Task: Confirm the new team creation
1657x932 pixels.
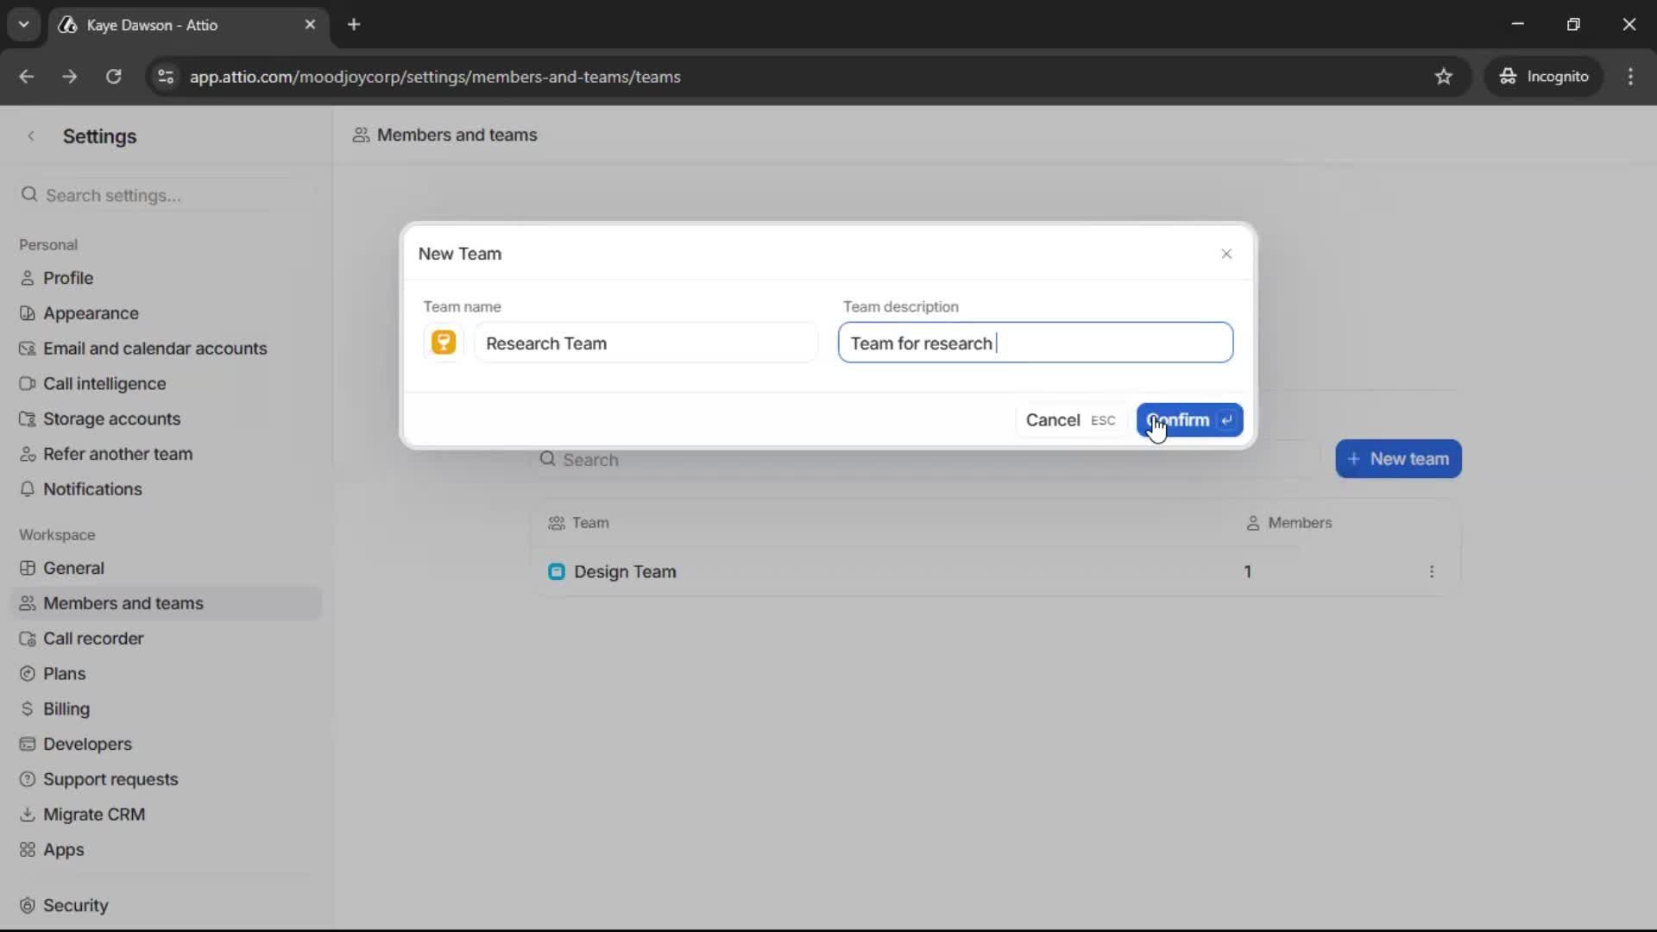Action: (1189, 420)
